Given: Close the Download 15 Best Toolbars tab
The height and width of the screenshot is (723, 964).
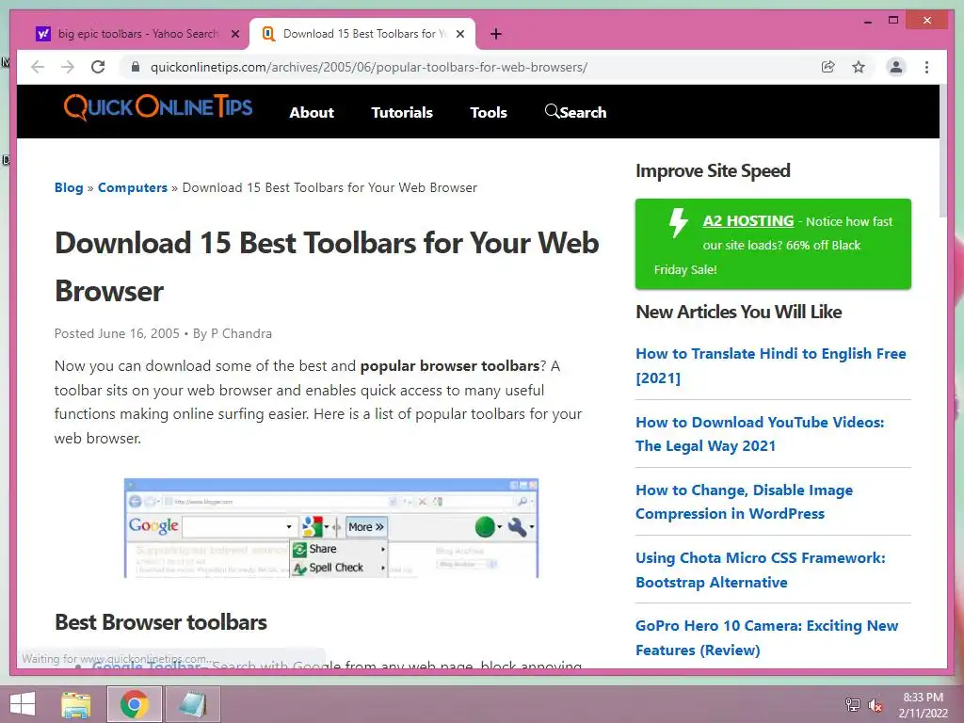Looking at the screenshot, I should pos(459,34).
